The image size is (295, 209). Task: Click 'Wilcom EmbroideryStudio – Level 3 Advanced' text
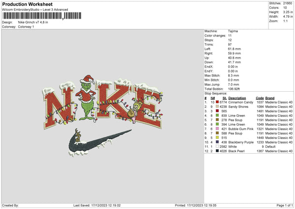pos(35,10)
